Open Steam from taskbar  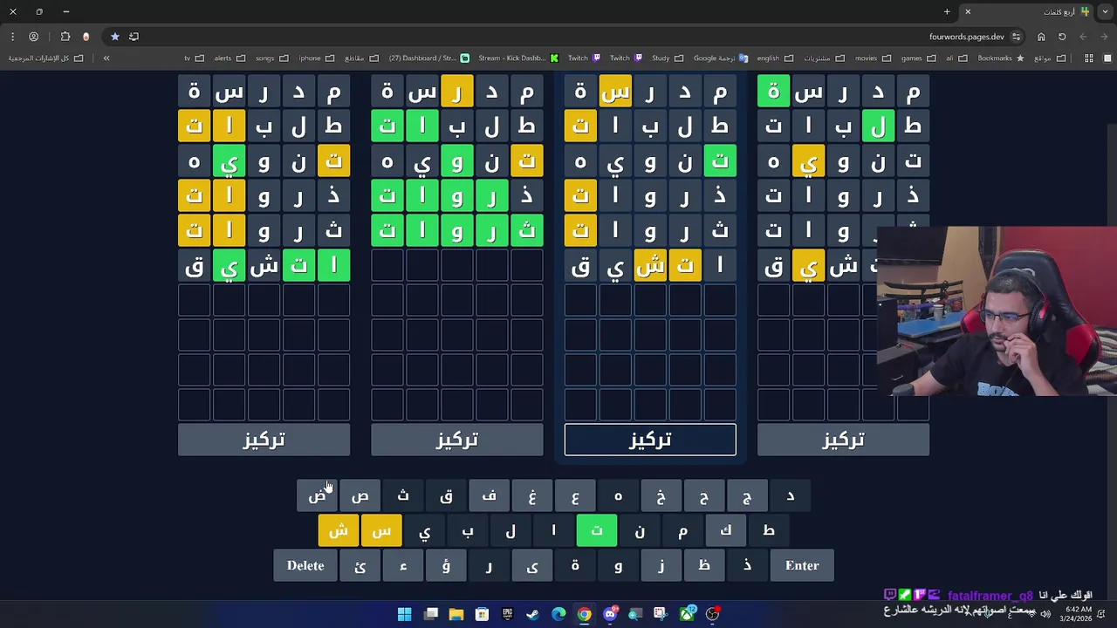click(532, 614)
